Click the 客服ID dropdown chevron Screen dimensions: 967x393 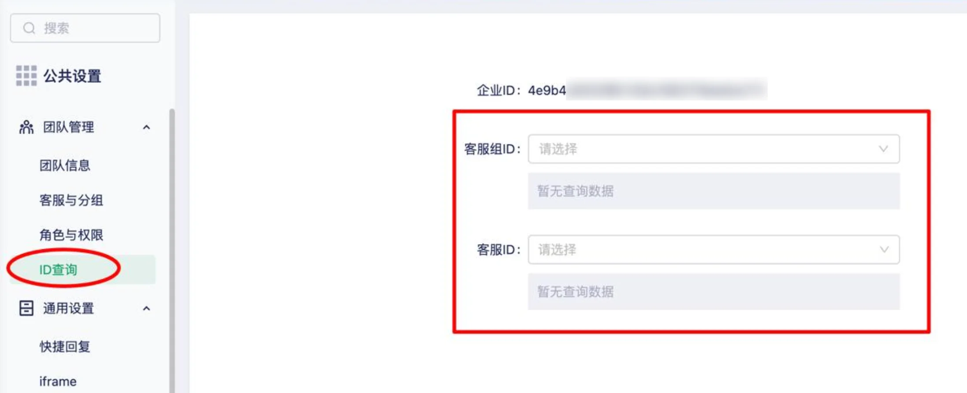click(x=884, y=250)
